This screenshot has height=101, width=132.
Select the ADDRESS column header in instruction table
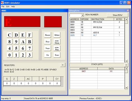pyautogui.click(x=75, y=19)
